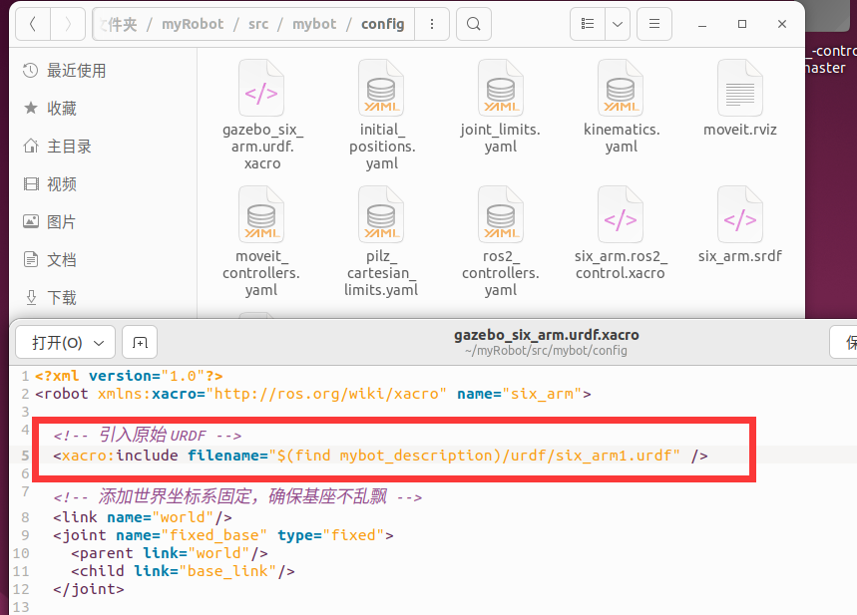This screenshot has width=857, height=615.
Task: Select kinematics.yaml file icon
Action: (x=621, y=88)
